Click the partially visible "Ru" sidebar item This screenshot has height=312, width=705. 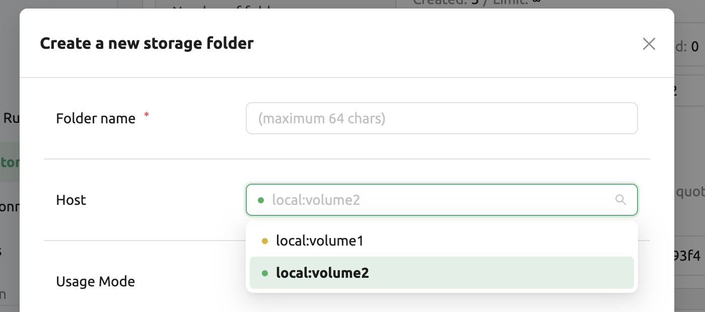(x=10, y=119)
